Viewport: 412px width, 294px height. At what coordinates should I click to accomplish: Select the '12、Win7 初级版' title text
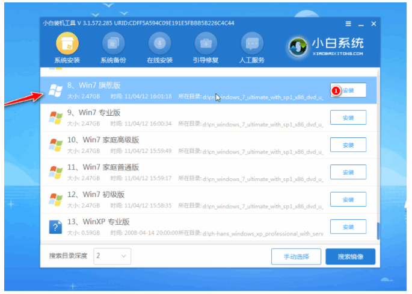pos(96,195)
